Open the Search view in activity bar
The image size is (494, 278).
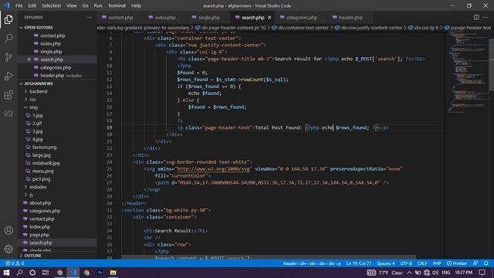(8, 38)
